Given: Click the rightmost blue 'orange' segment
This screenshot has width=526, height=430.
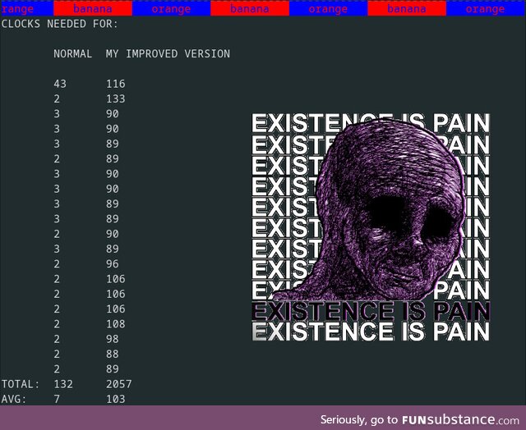Looking at the screenshot, I should [x=485, y=9].
